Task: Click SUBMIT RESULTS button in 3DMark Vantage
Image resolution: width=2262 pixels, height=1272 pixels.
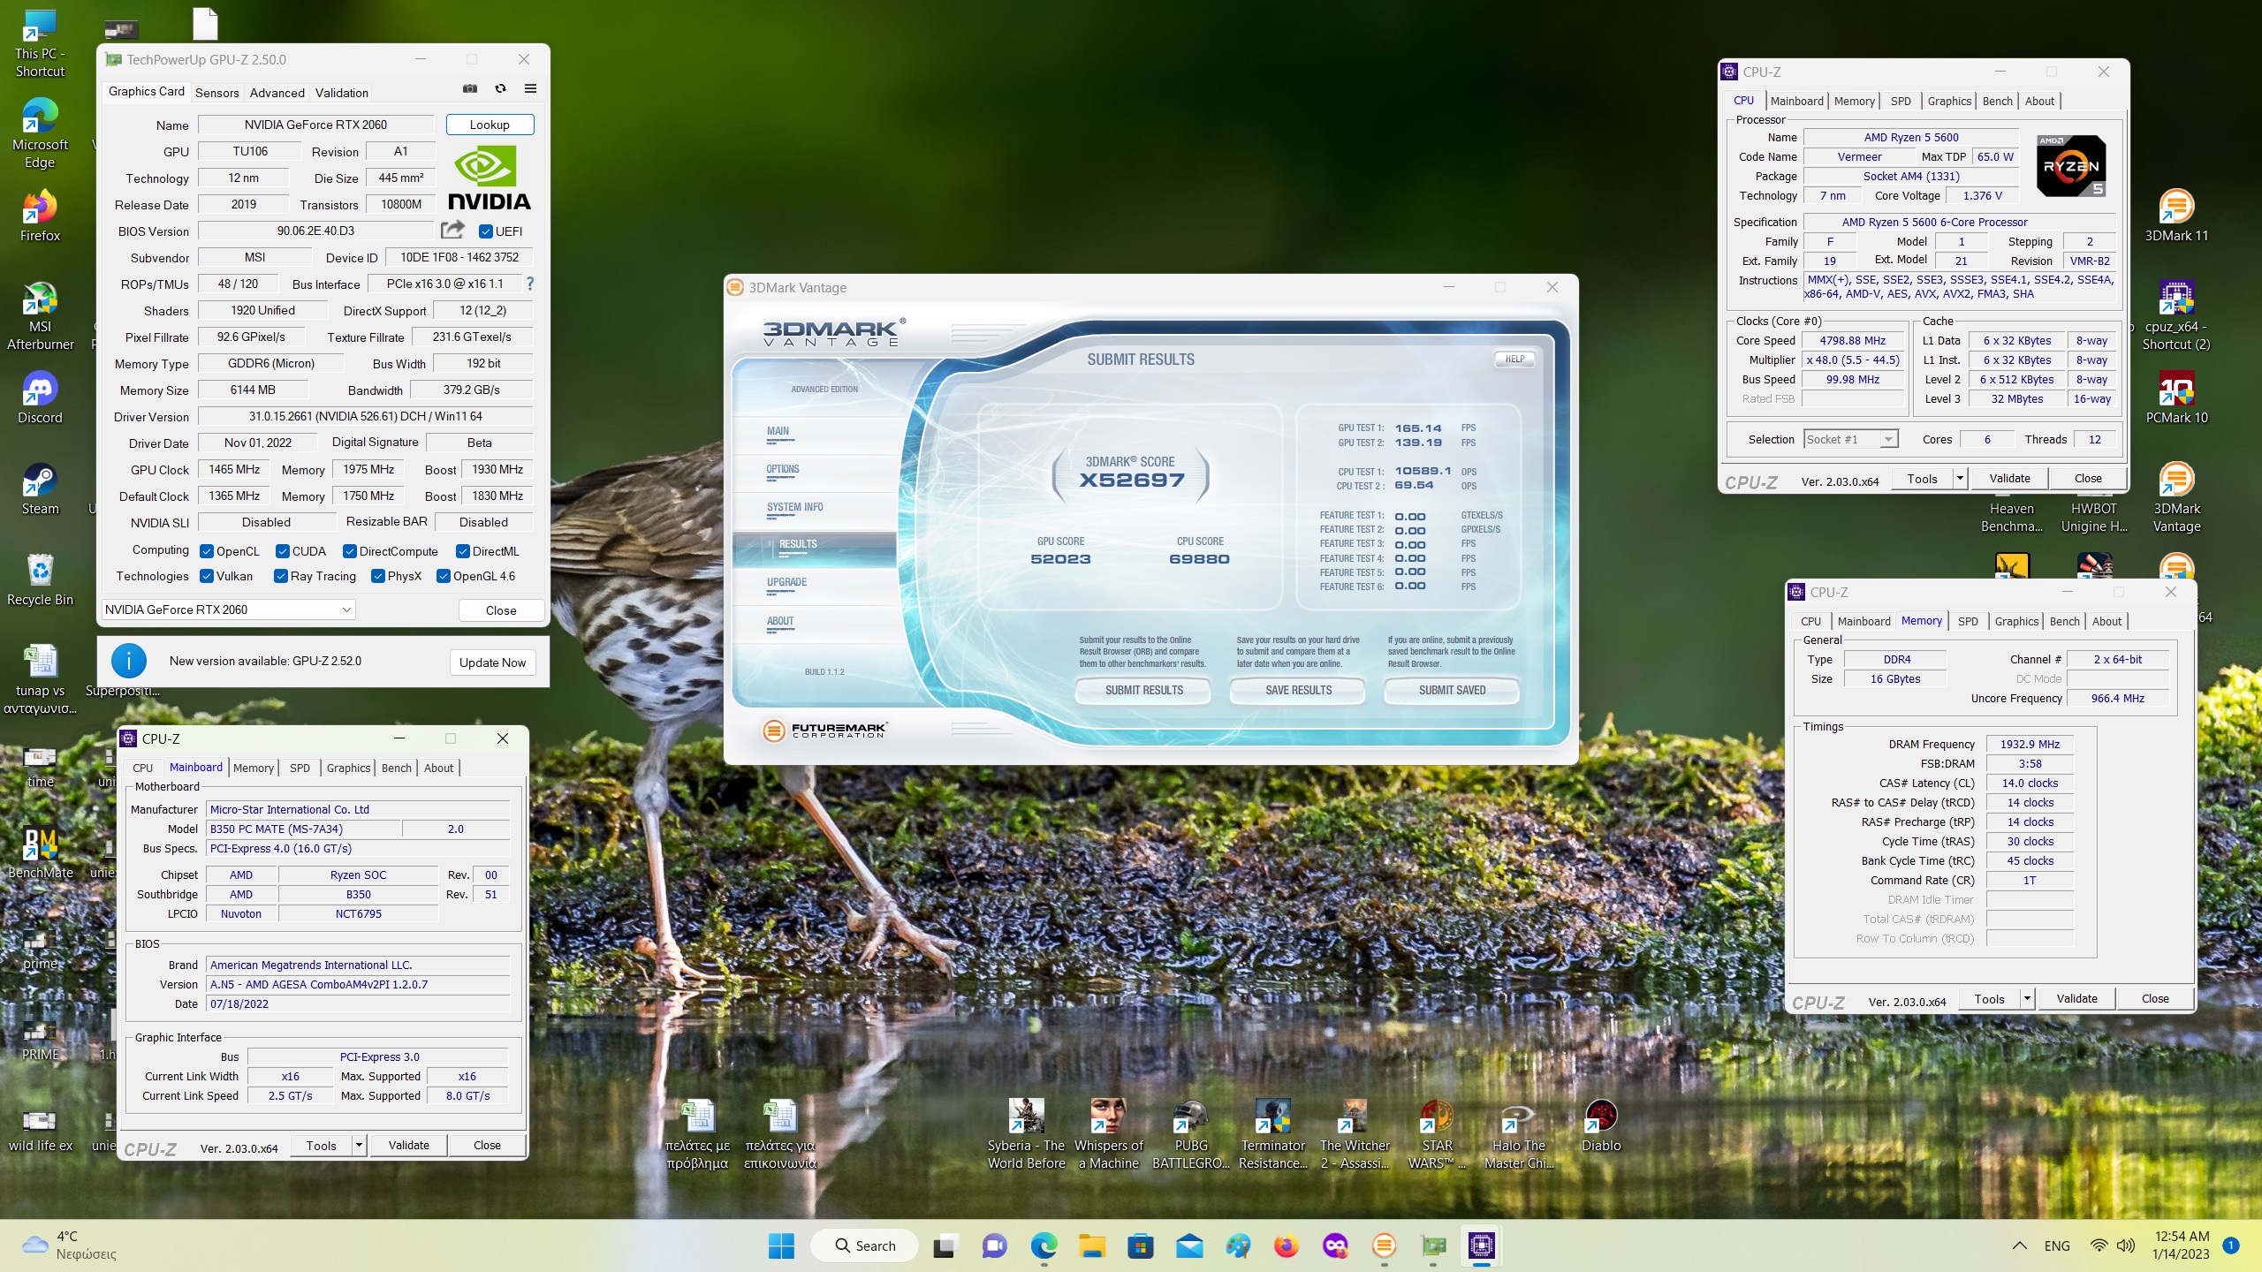Action: (x=1143, y=690)
